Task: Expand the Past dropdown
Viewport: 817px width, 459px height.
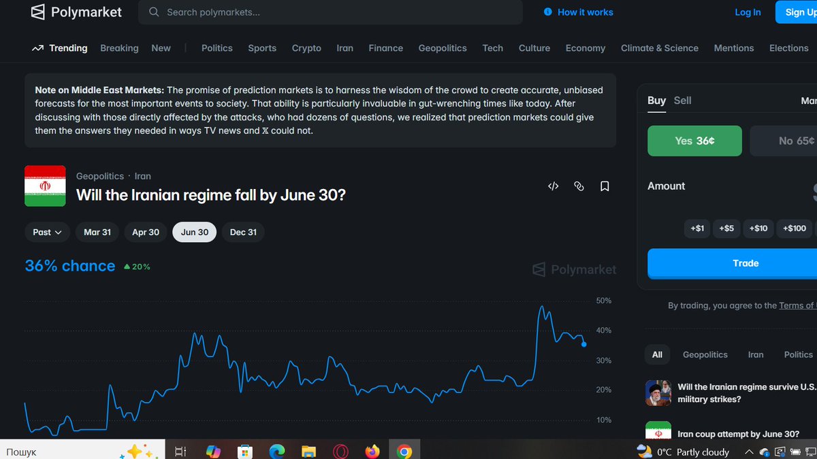Action: (x=47, y=232)
